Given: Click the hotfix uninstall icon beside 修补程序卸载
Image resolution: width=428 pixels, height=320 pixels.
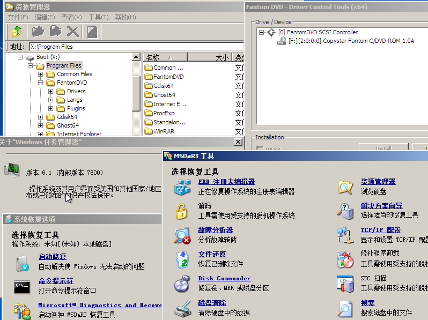Looking at the screenshot, I should tap(345, 260).
